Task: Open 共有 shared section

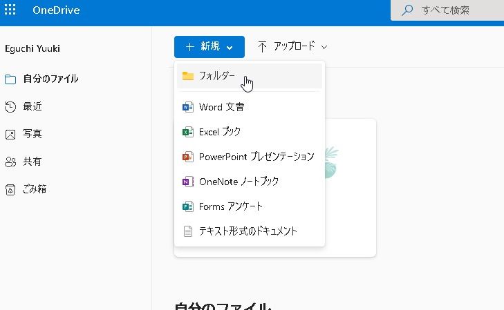Action: [32, 162]
